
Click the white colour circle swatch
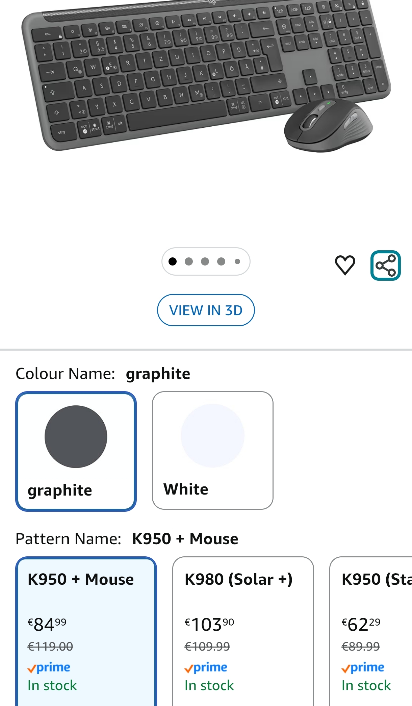[212, 435]
